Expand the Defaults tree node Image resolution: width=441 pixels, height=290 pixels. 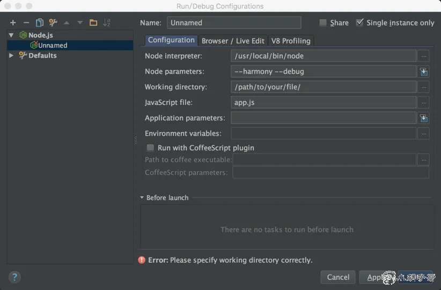(x=11, y=56)
